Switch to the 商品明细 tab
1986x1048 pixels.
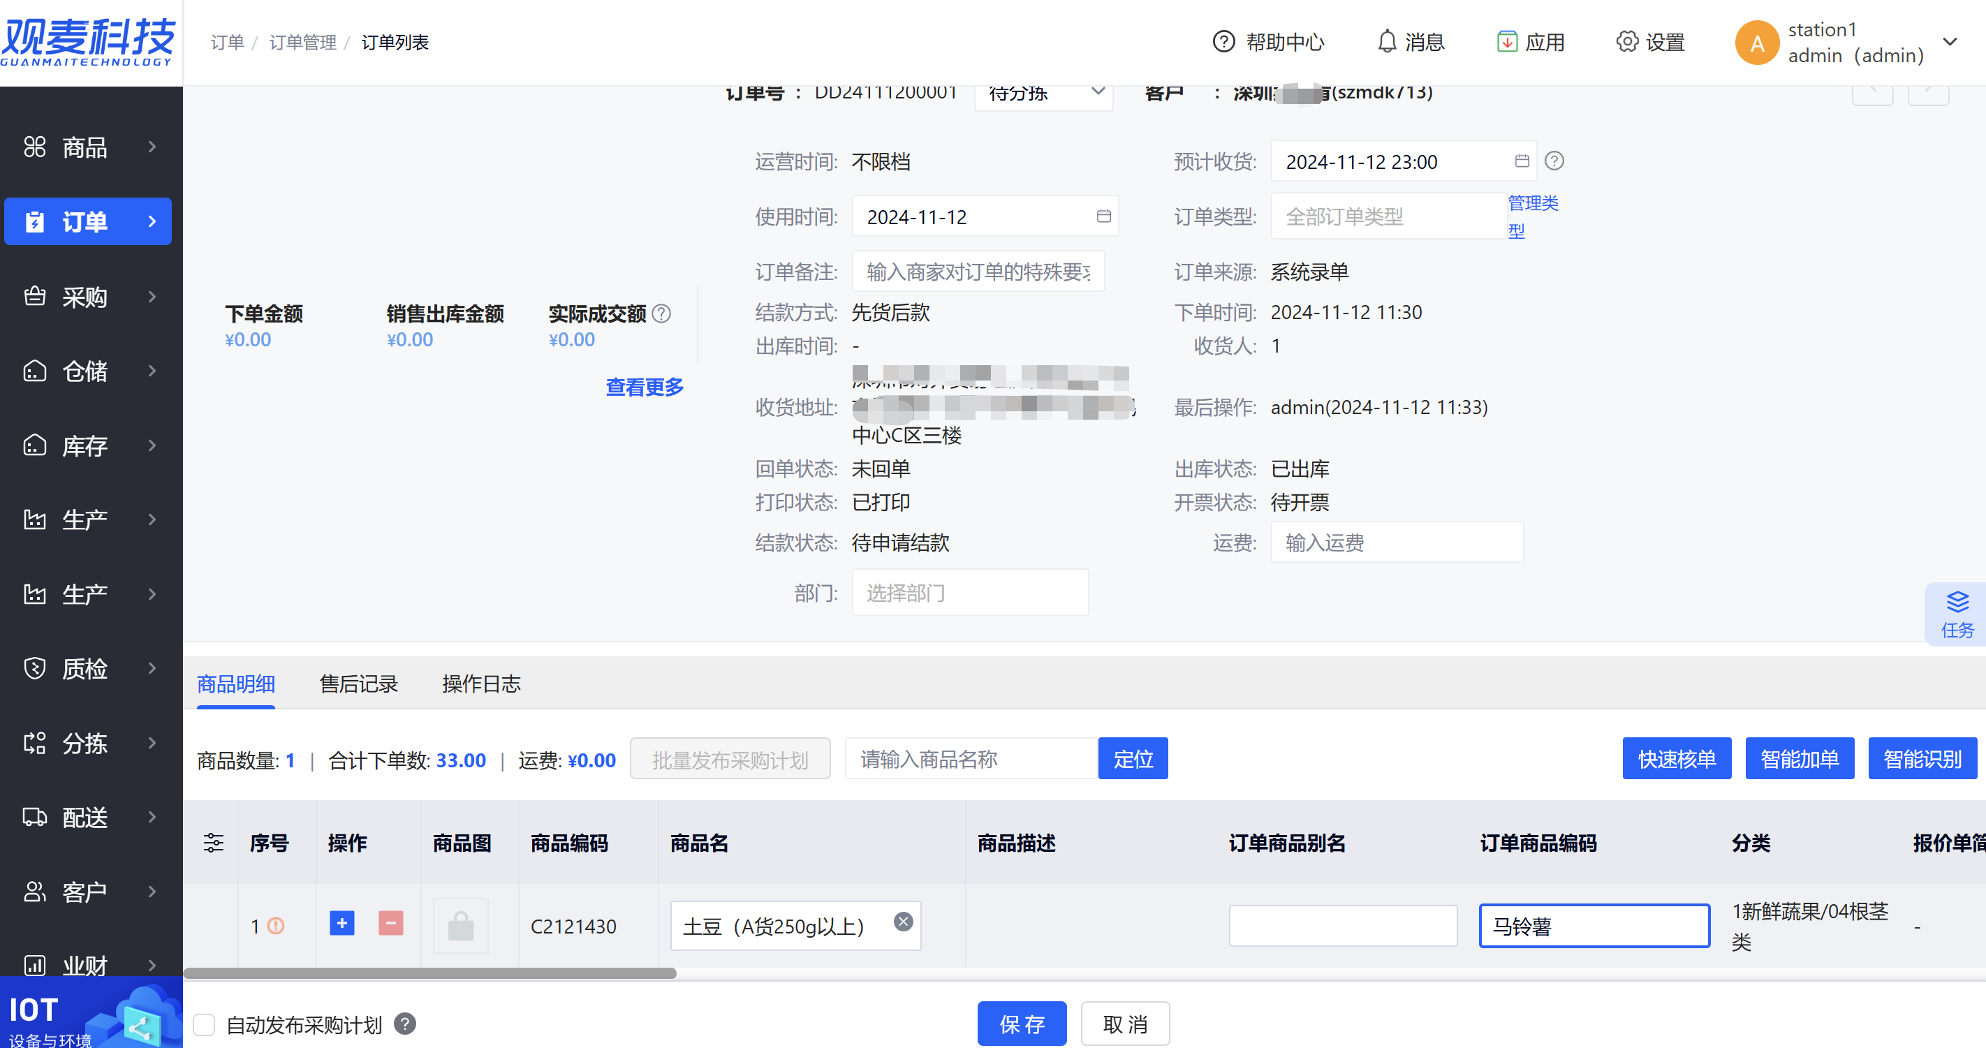[x=236, y=684]
